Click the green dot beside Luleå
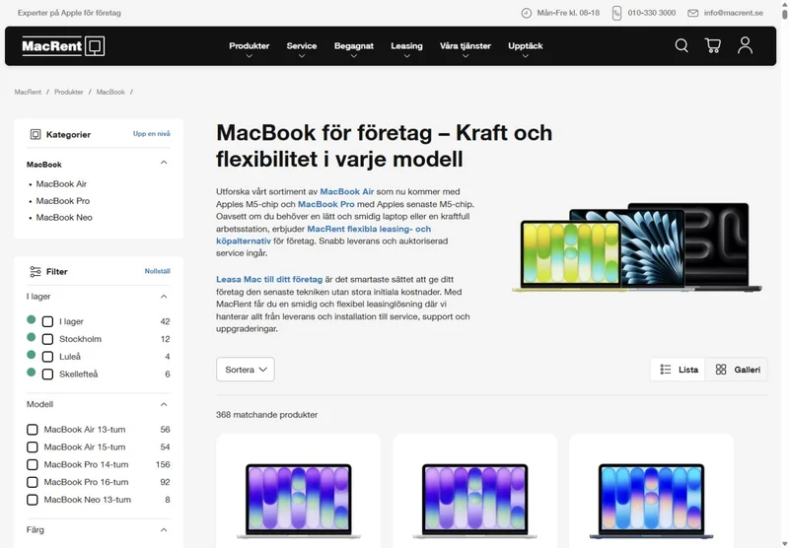789x548 pixels. coord(32,355)
